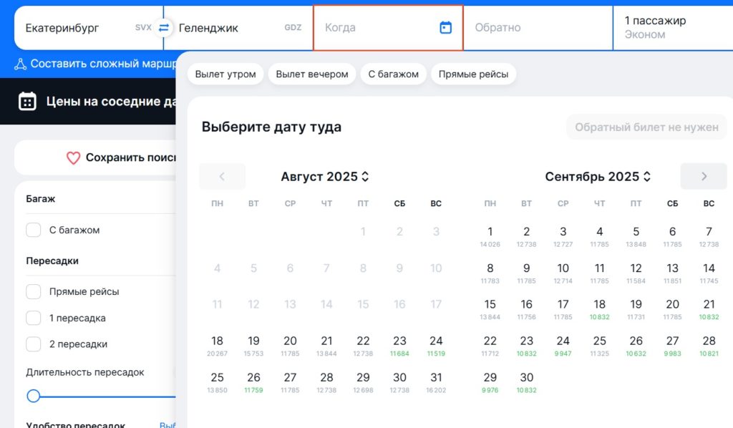This screenshot has height=428, width=733.
Task: Click the heart icon next to Сохранить поиск
Action: [x=74, y=158]
